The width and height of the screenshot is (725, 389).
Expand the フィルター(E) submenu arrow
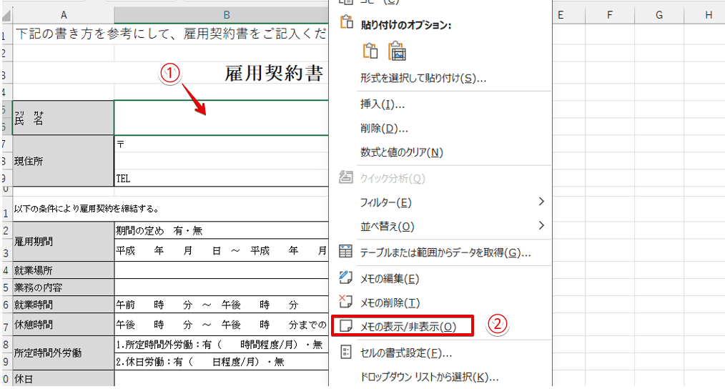coord(541,202)
